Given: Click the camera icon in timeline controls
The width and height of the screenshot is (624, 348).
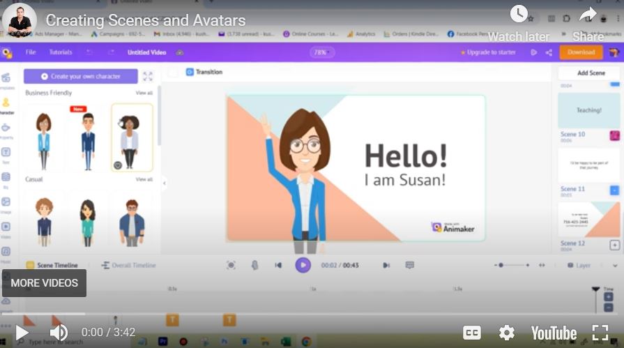Looking at the screenshot, I should tap(231, 265).
